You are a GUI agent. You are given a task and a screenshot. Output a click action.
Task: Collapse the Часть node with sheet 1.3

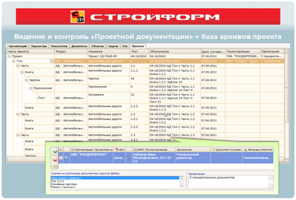click(x=17, y=135)
